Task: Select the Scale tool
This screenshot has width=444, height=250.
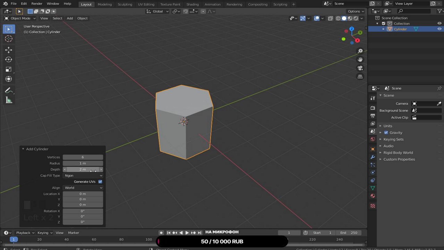Action: pyautogui.click(x=9, y=69)
